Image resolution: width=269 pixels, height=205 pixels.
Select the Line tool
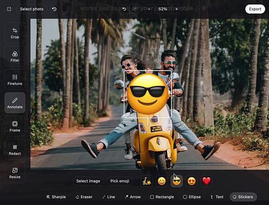(x=109, y=197)
